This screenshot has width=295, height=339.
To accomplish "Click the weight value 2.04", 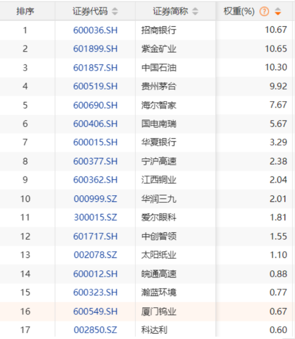I will pyautogui.click(x=278, y=180).
